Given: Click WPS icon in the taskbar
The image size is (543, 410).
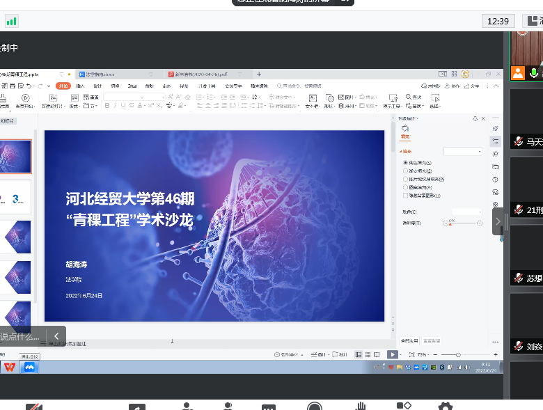Looking at the screenshot, I should [10, 367].
